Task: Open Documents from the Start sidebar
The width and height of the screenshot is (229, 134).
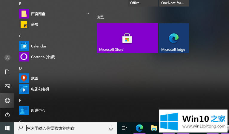Action: pyautogui.click(x=7, y=72)
